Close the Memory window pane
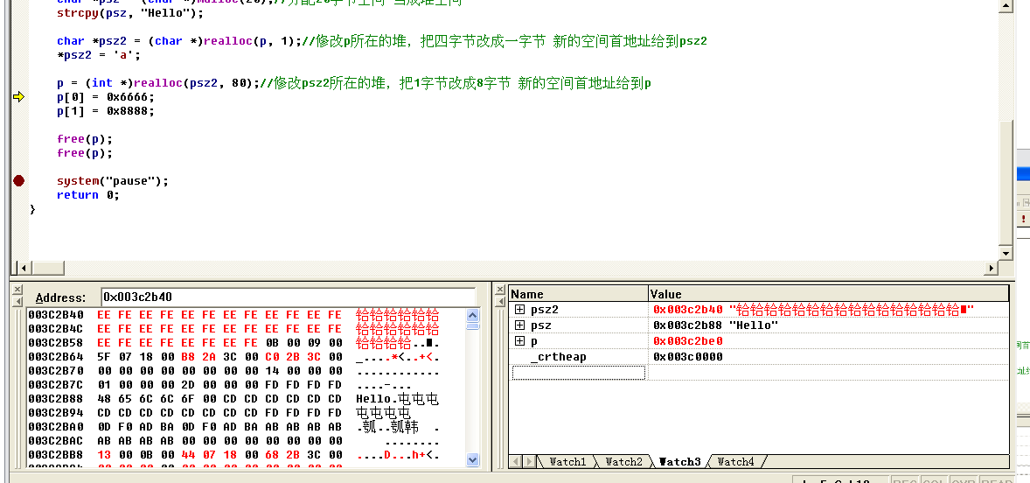The width and height of the screenshot is (1030, 483). pyautogui.click(x=17, y=289)
